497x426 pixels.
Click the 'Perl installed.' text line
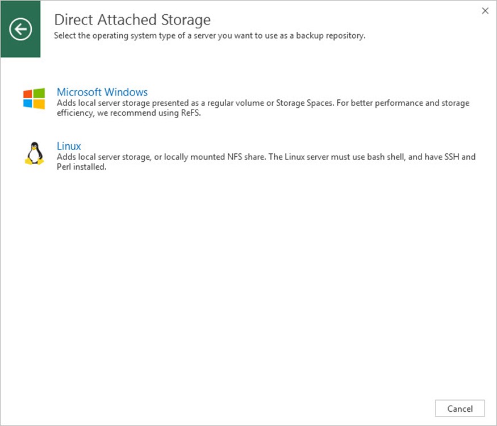coord(81,168)
